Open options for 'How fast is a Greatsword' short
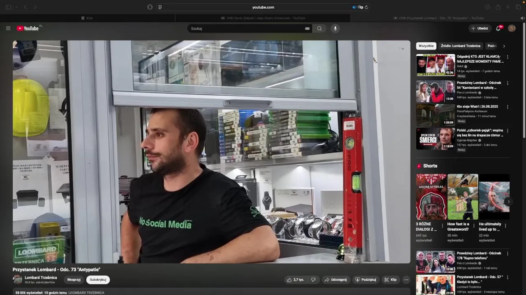 pos(474,225)
